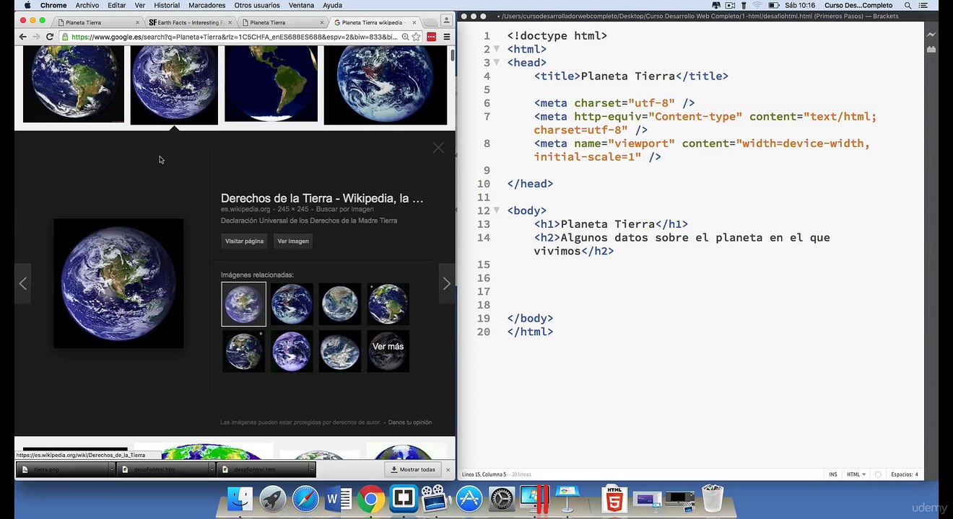
Task: Open dropdown arrow of tierra.org download
Action: tap(110, 469)
